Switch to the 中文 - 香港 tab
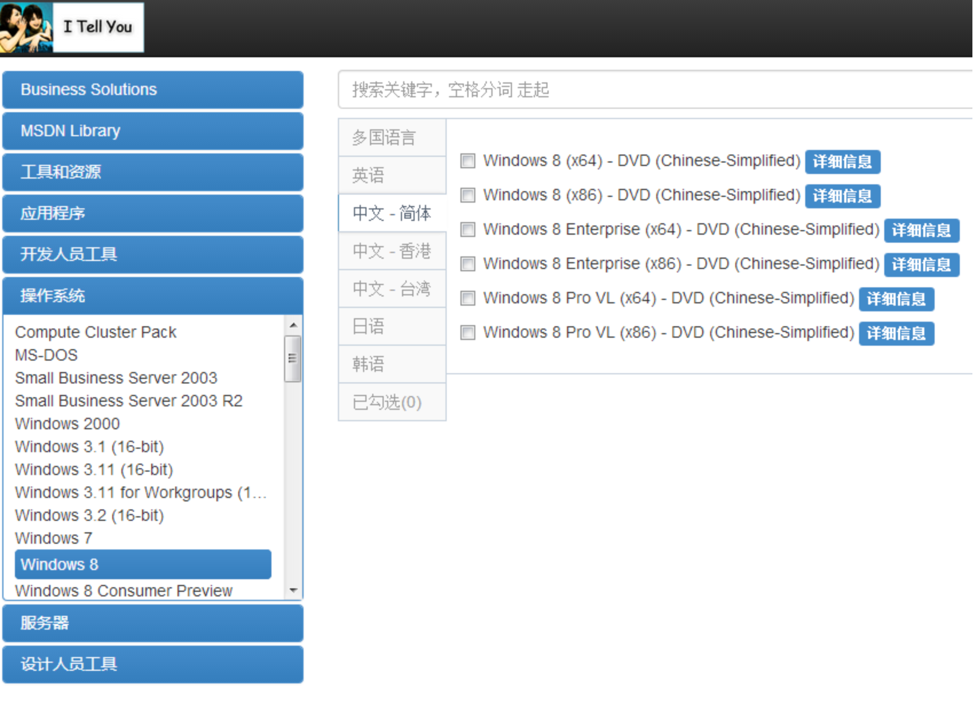The width and height of the screenshot is (977, 704). (392, 251)
